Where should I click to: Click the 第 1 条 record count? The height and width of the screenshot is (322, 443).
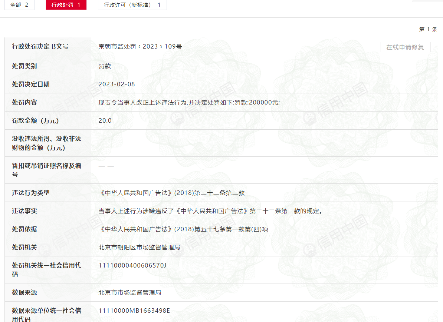click(428, 29)
